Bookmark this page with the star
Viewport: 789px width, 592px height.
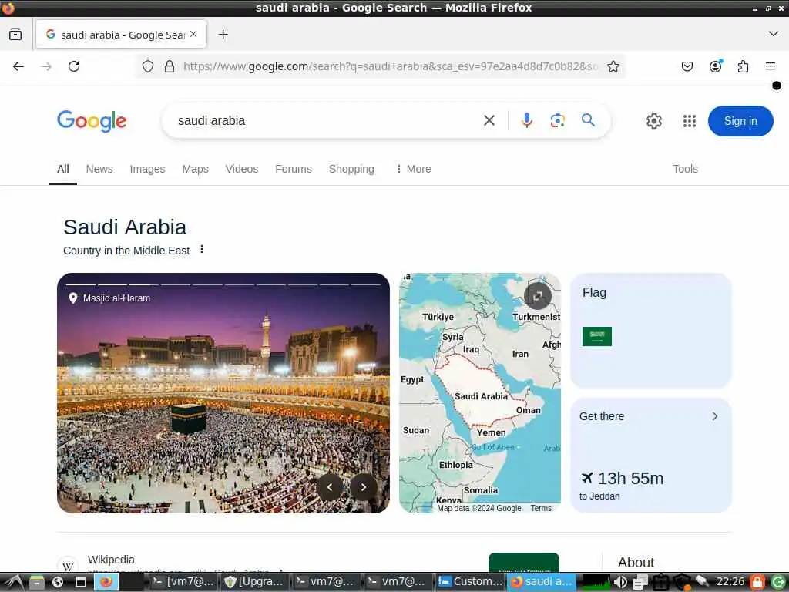point(613,66)
